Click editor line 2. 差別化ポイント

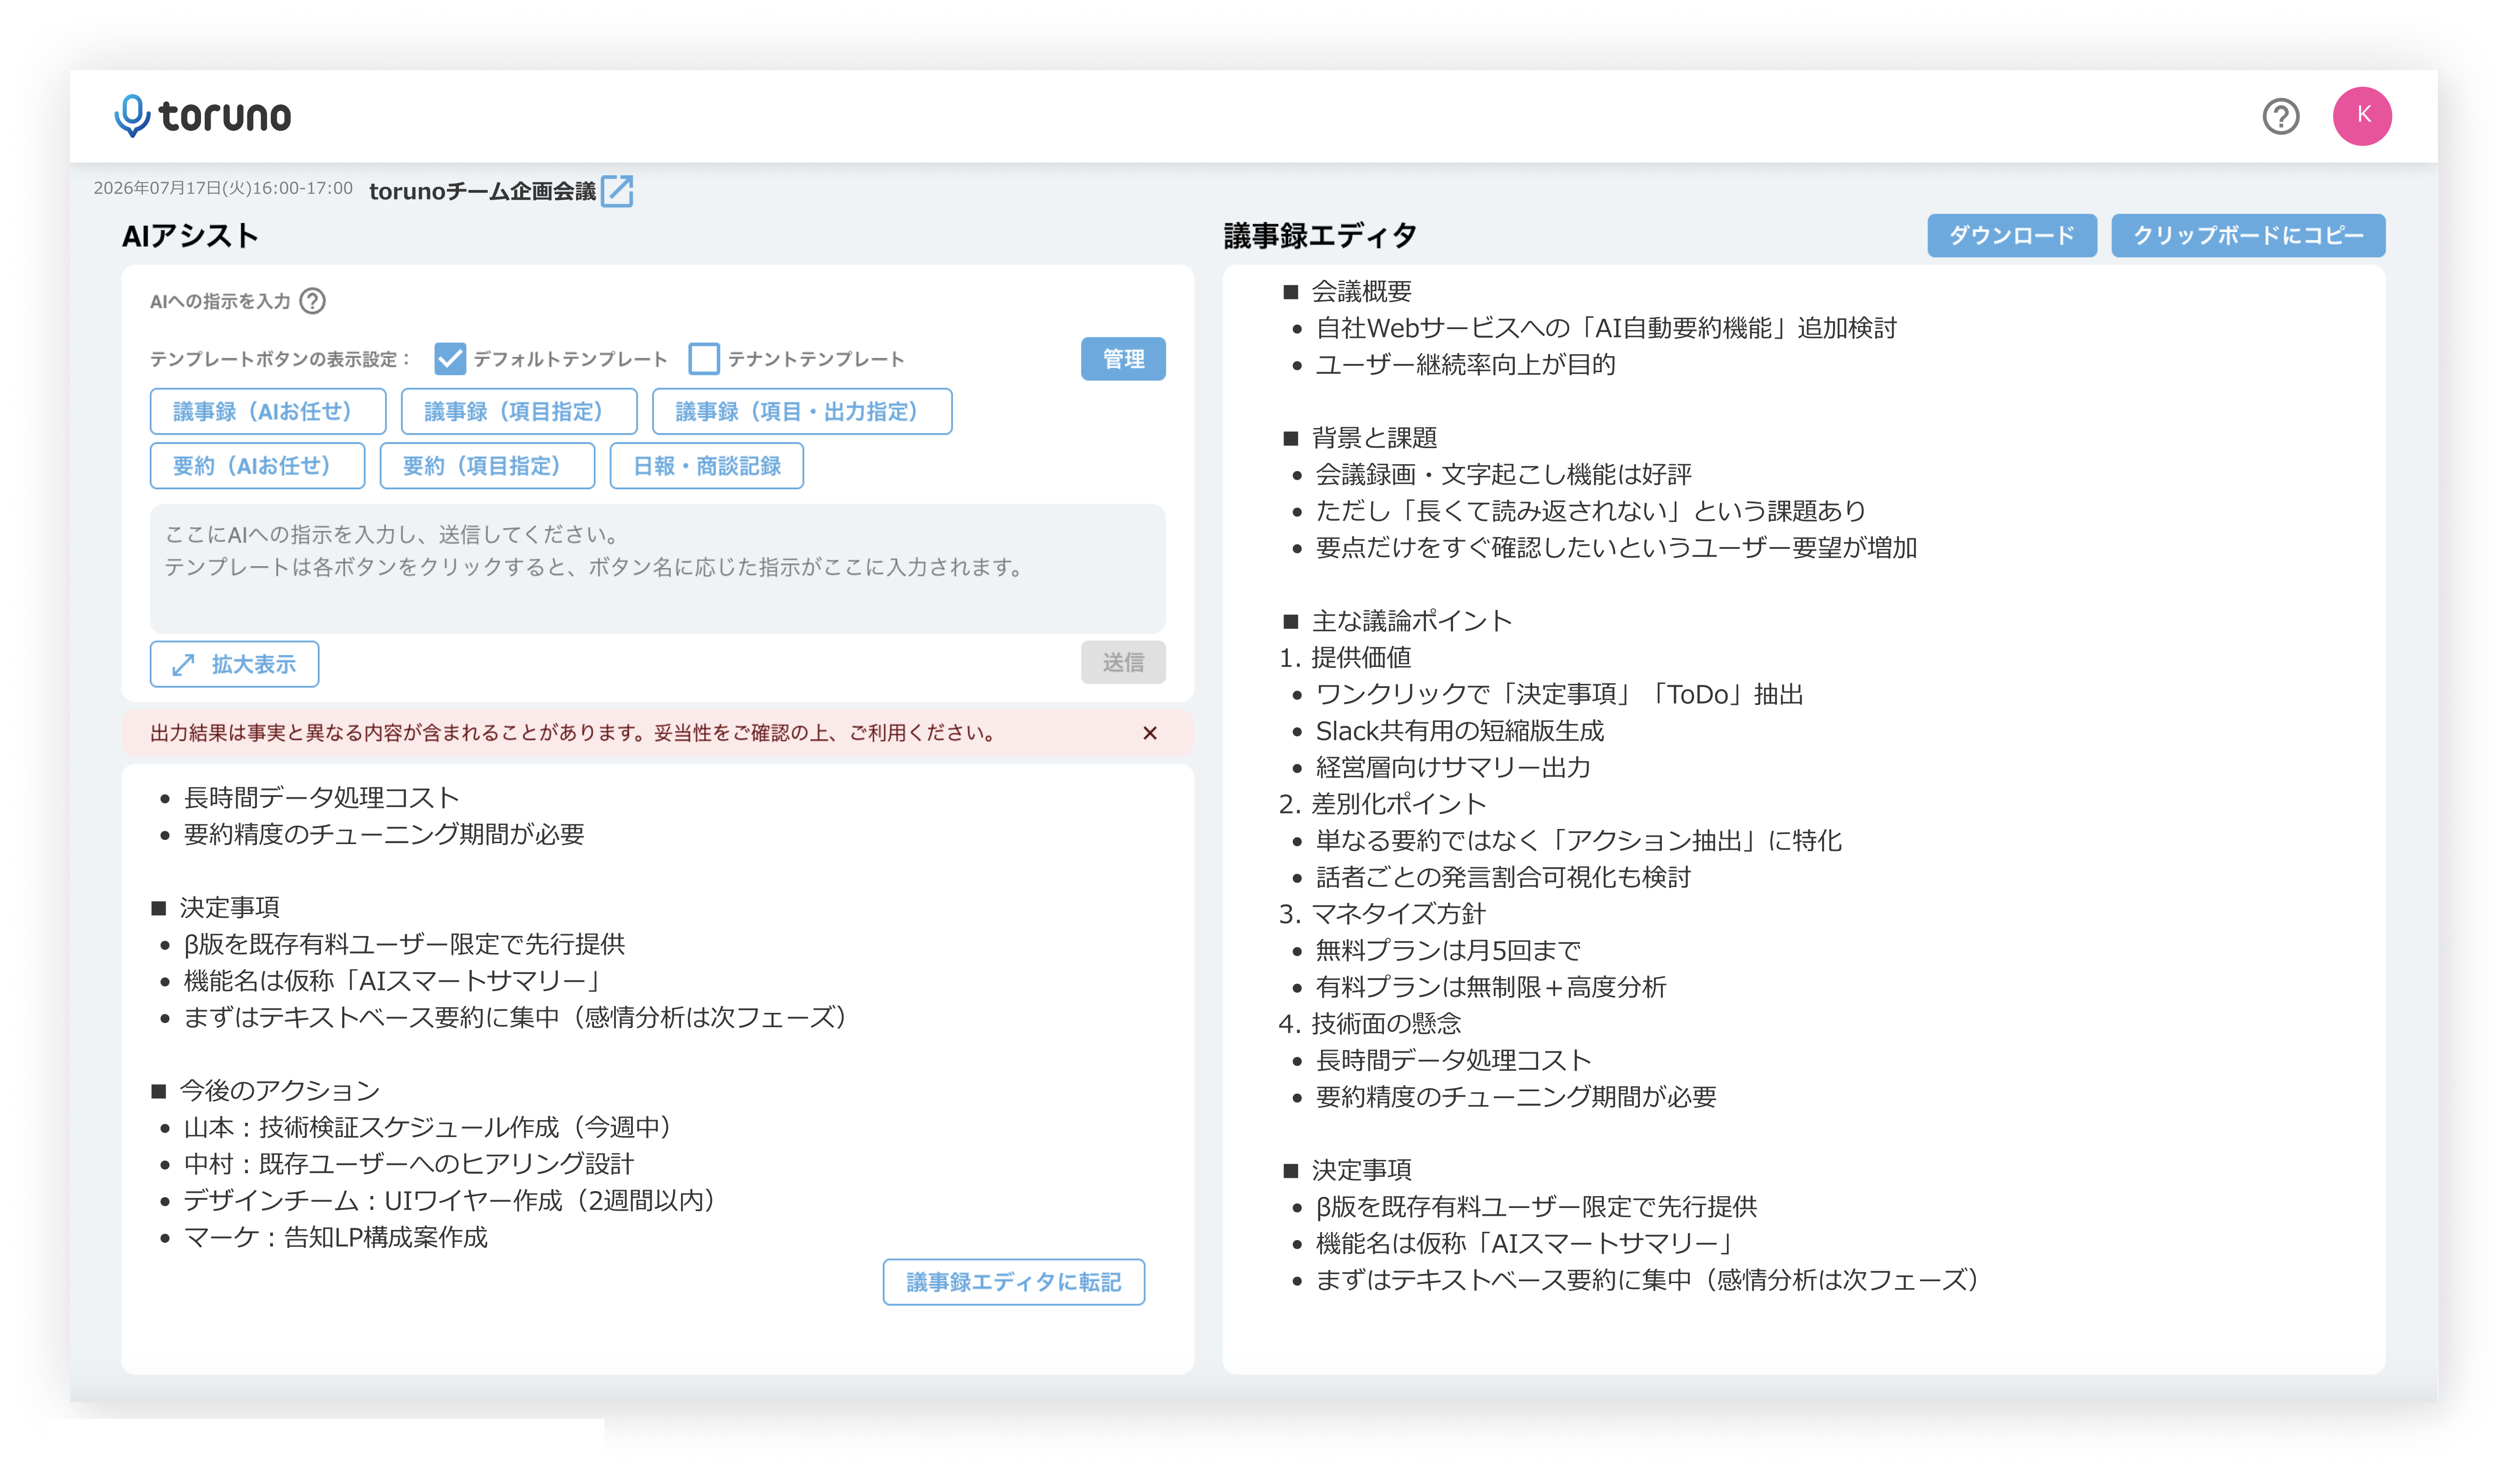(x=1382, y=803)
